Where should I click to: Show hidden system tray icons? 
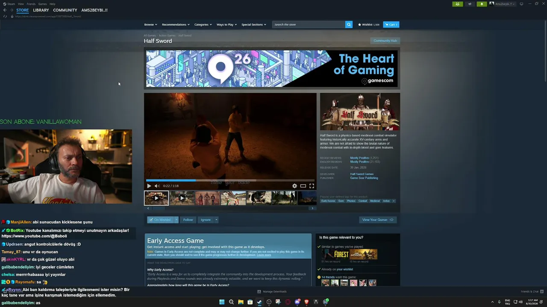coord(493,302)
